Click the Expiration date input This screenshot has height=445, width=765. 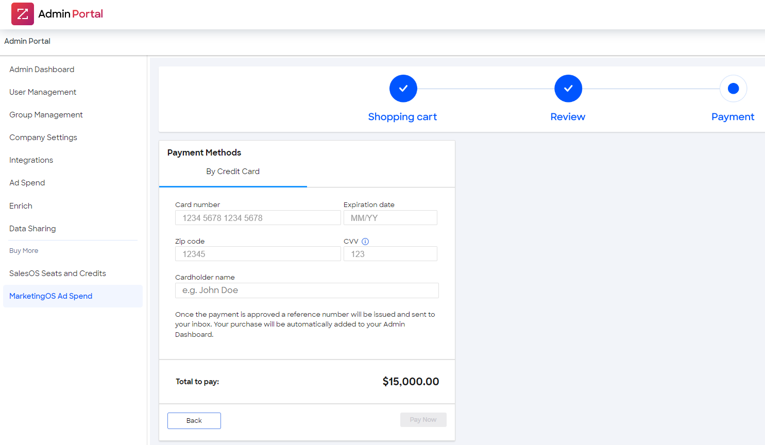(390, 218)
